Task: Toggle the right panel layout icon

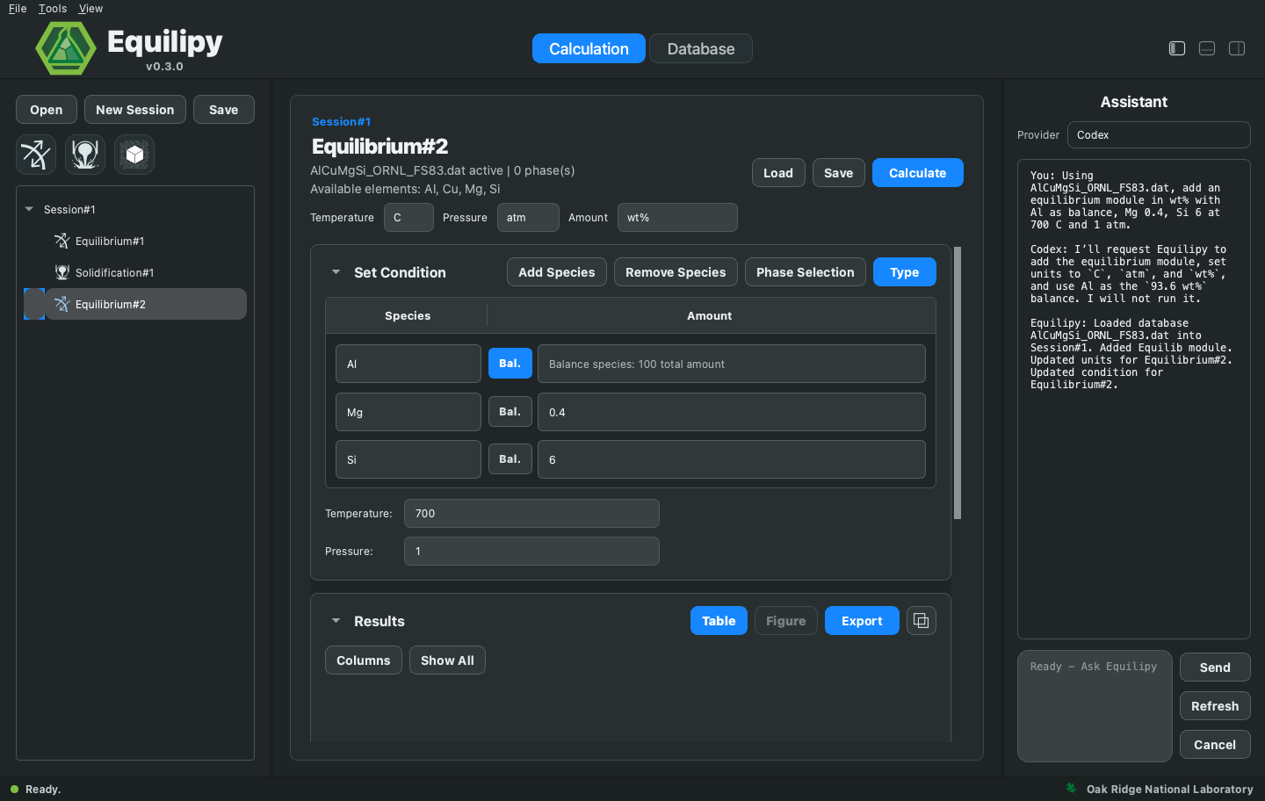Action: pyautogui.click(x=1237, y=48)
